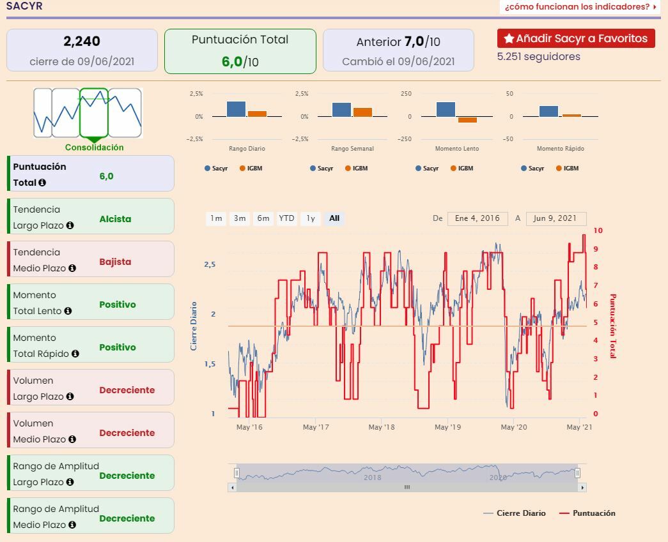Click the Tendencia Medio Plazo Bajista row
This screenshot has height=542, width=668.
[x=91, y=259]
